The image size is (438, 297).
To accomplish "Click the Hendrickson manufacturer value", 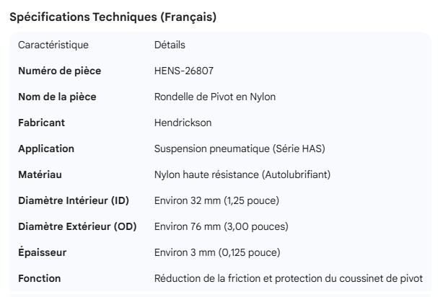I will 183,123.
